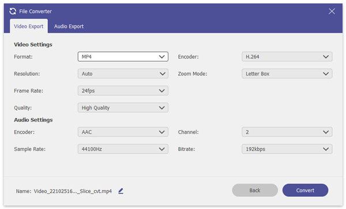Screen dimensions: 346x209
Task: Click the Resolution label
Action: click(27, 74)
